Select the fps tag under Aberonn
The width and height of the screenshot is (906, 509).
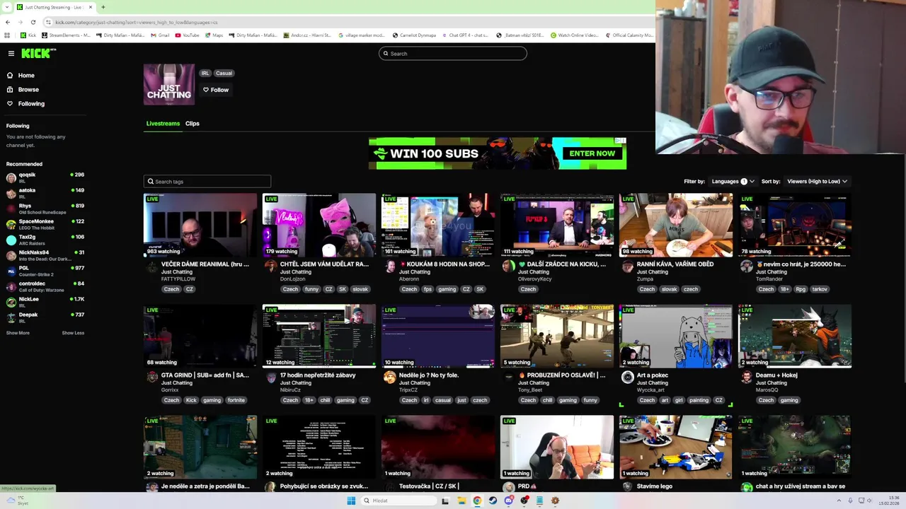tap(428, 289)
